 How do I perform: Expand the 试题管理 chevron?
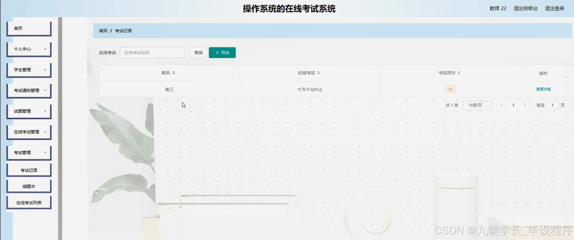tap(45, 111)
